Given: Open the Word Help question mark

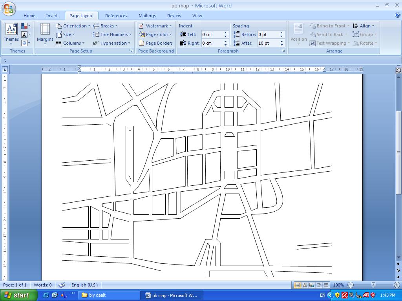Looking at the screenshot, I should click(397, 15).
